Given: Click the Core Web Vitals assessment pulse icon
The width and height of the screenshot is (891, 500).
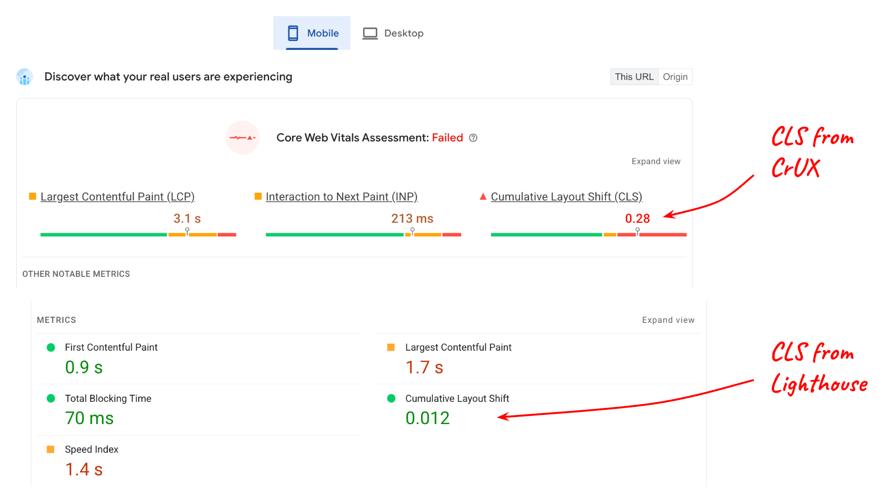Looking at the screenshot, I should point(243,138).
